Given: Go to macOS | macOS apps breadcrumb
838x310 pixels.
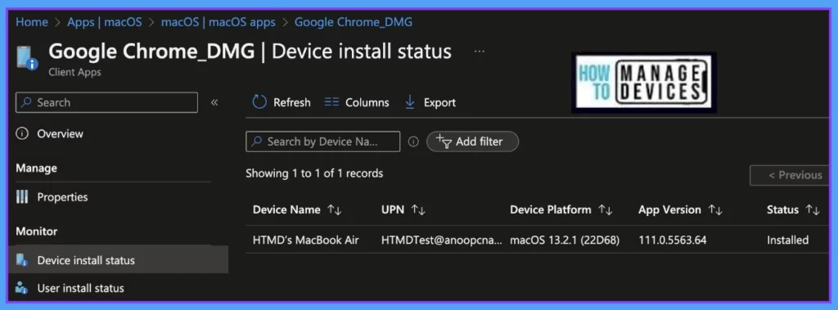Looking at the screenshot, I should pos(218,22).
